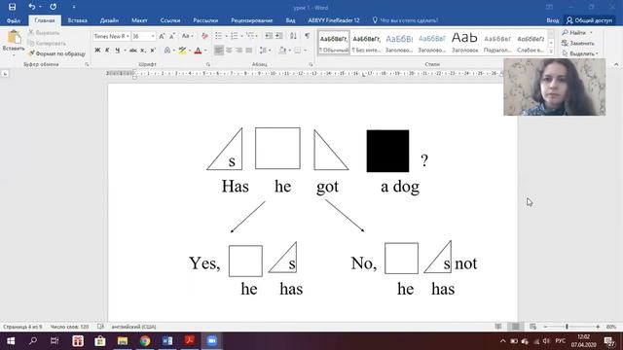This screenshot has width=623, height=350.
Task: Click the Sign in (Вход) link
Action: click(552, 20)
